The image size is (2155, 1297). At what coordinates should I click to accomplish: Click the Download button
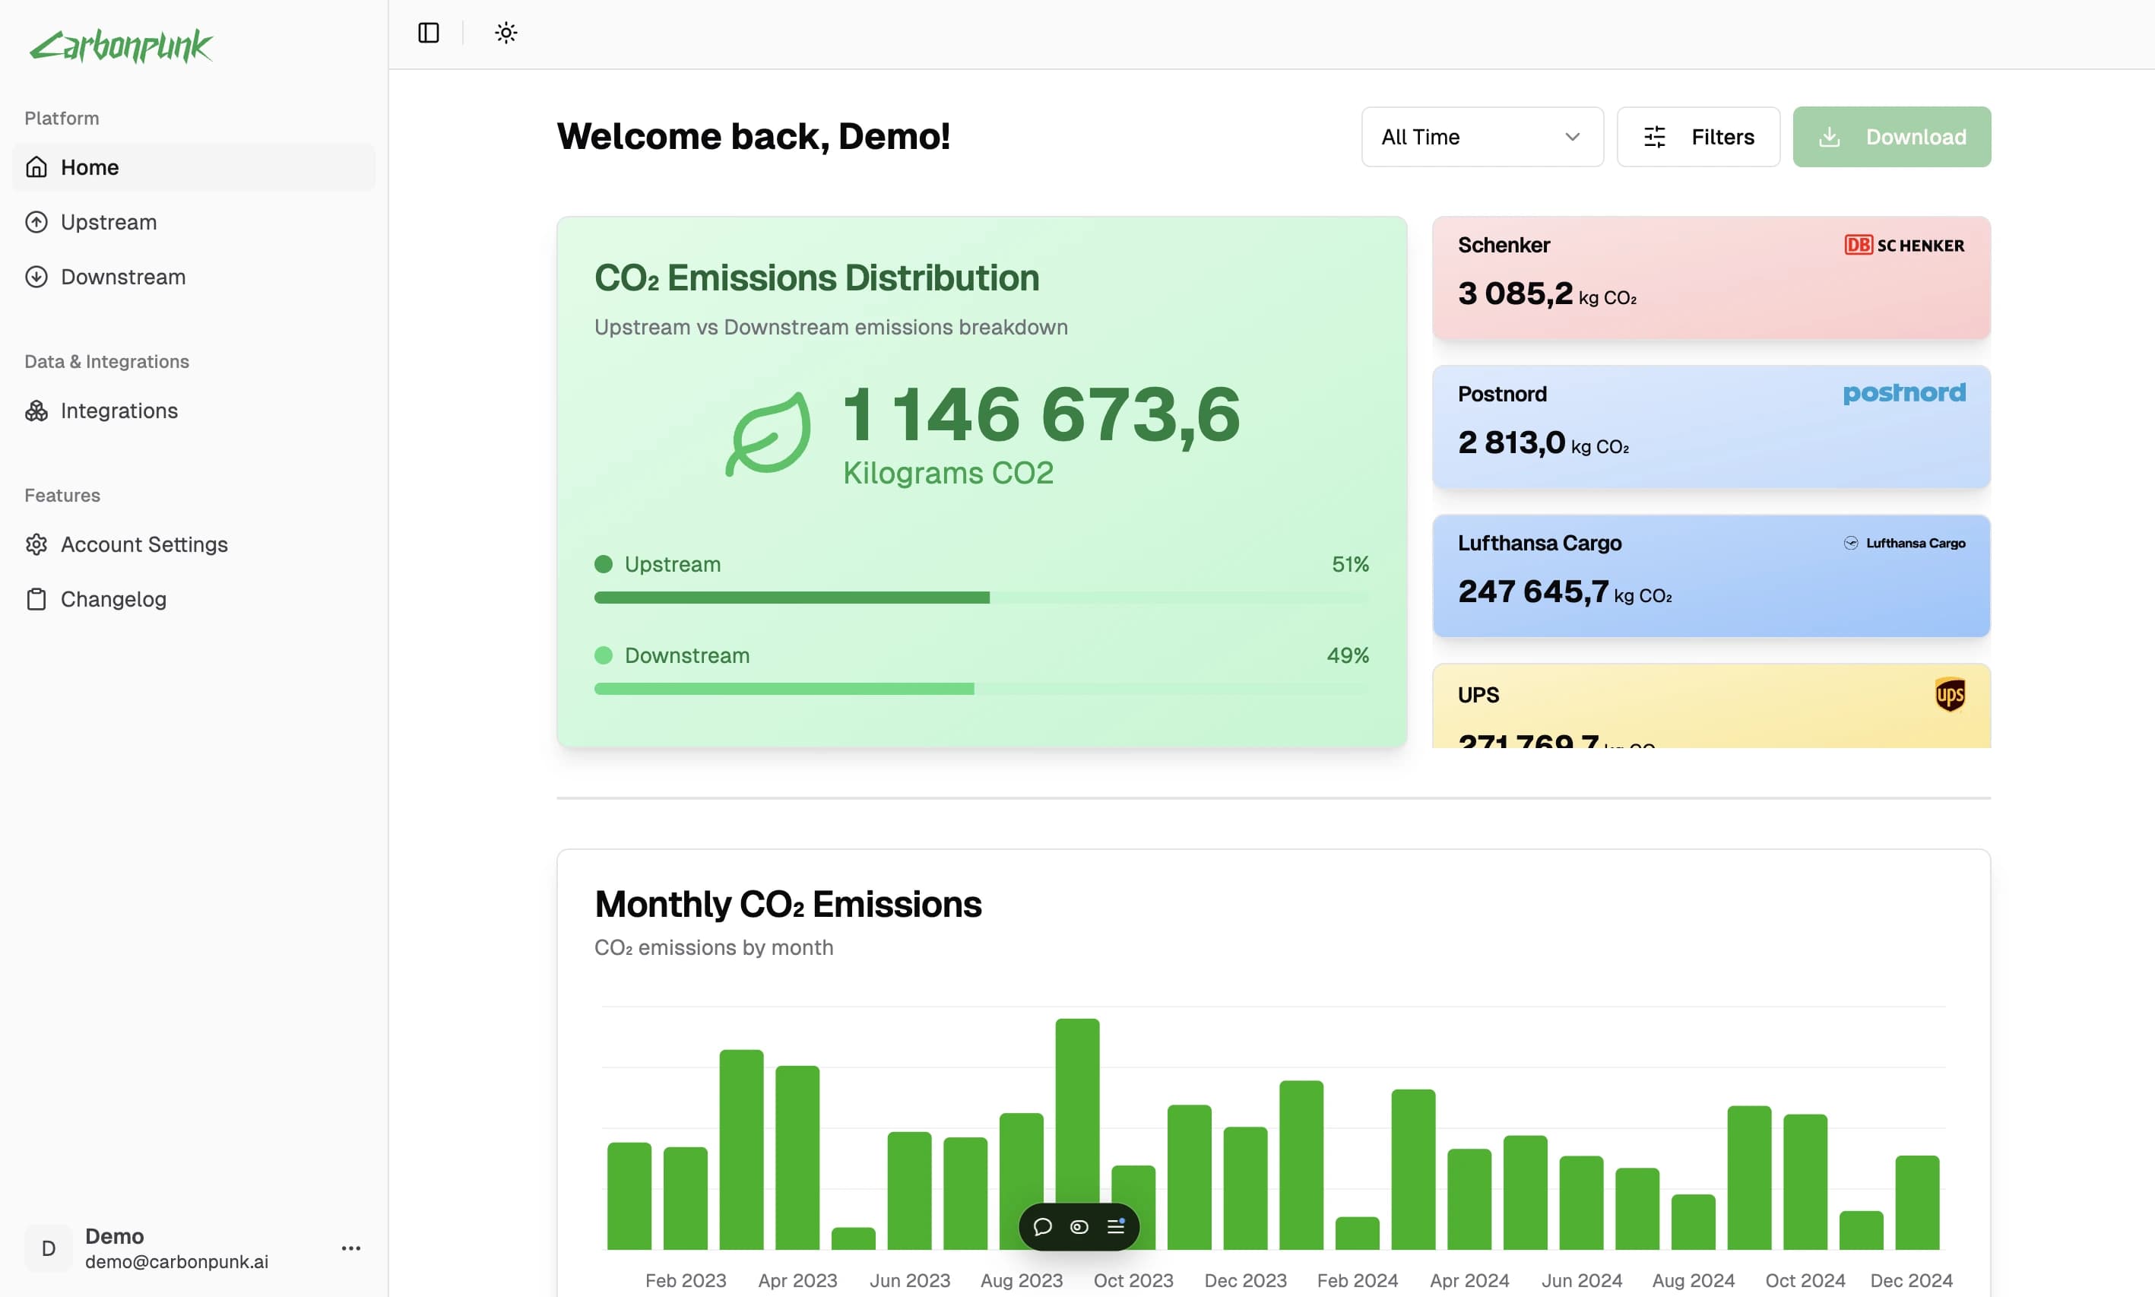(x=1892, y=135)
